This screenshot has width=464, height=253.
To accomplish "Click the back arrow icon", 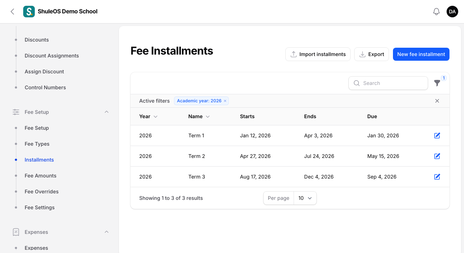I will (x=12, y=12).
